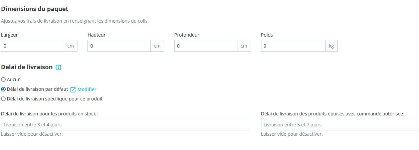Open the Modifier link
419x150 pixels.
(x=87, y=89)
